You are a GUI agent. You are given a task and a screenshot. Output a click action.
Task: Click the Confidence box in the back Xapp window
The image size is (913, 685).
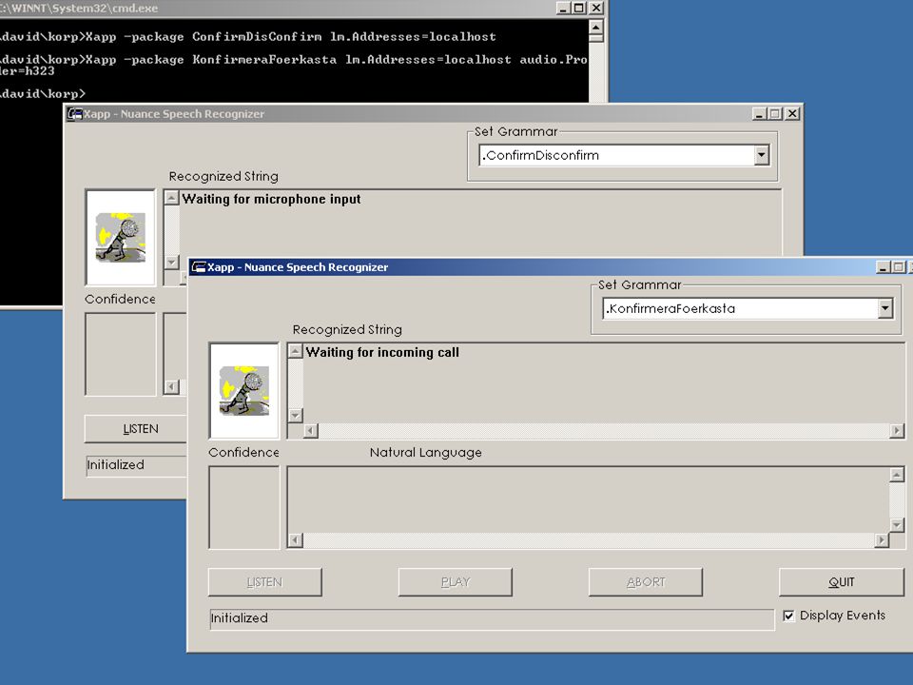[121, 354]
